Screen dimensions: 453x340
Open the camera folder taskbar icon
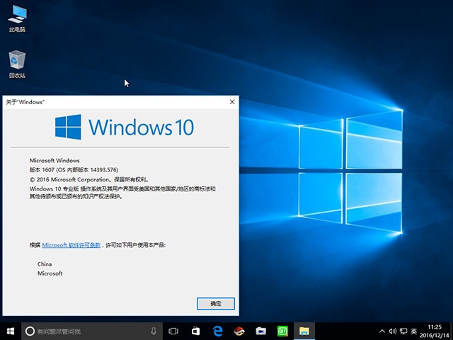(260, 331)
